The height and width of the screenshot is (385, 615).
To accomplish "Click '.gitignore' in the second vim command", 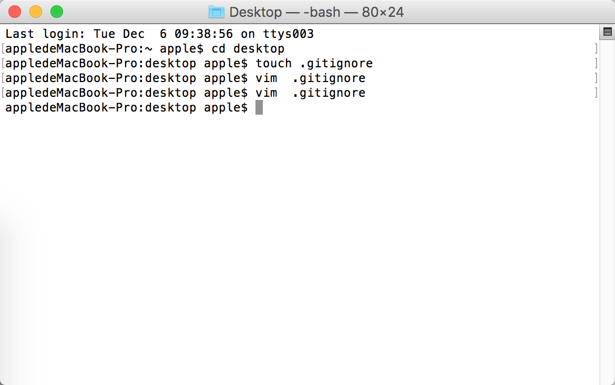I will click(x=329, y=93).
